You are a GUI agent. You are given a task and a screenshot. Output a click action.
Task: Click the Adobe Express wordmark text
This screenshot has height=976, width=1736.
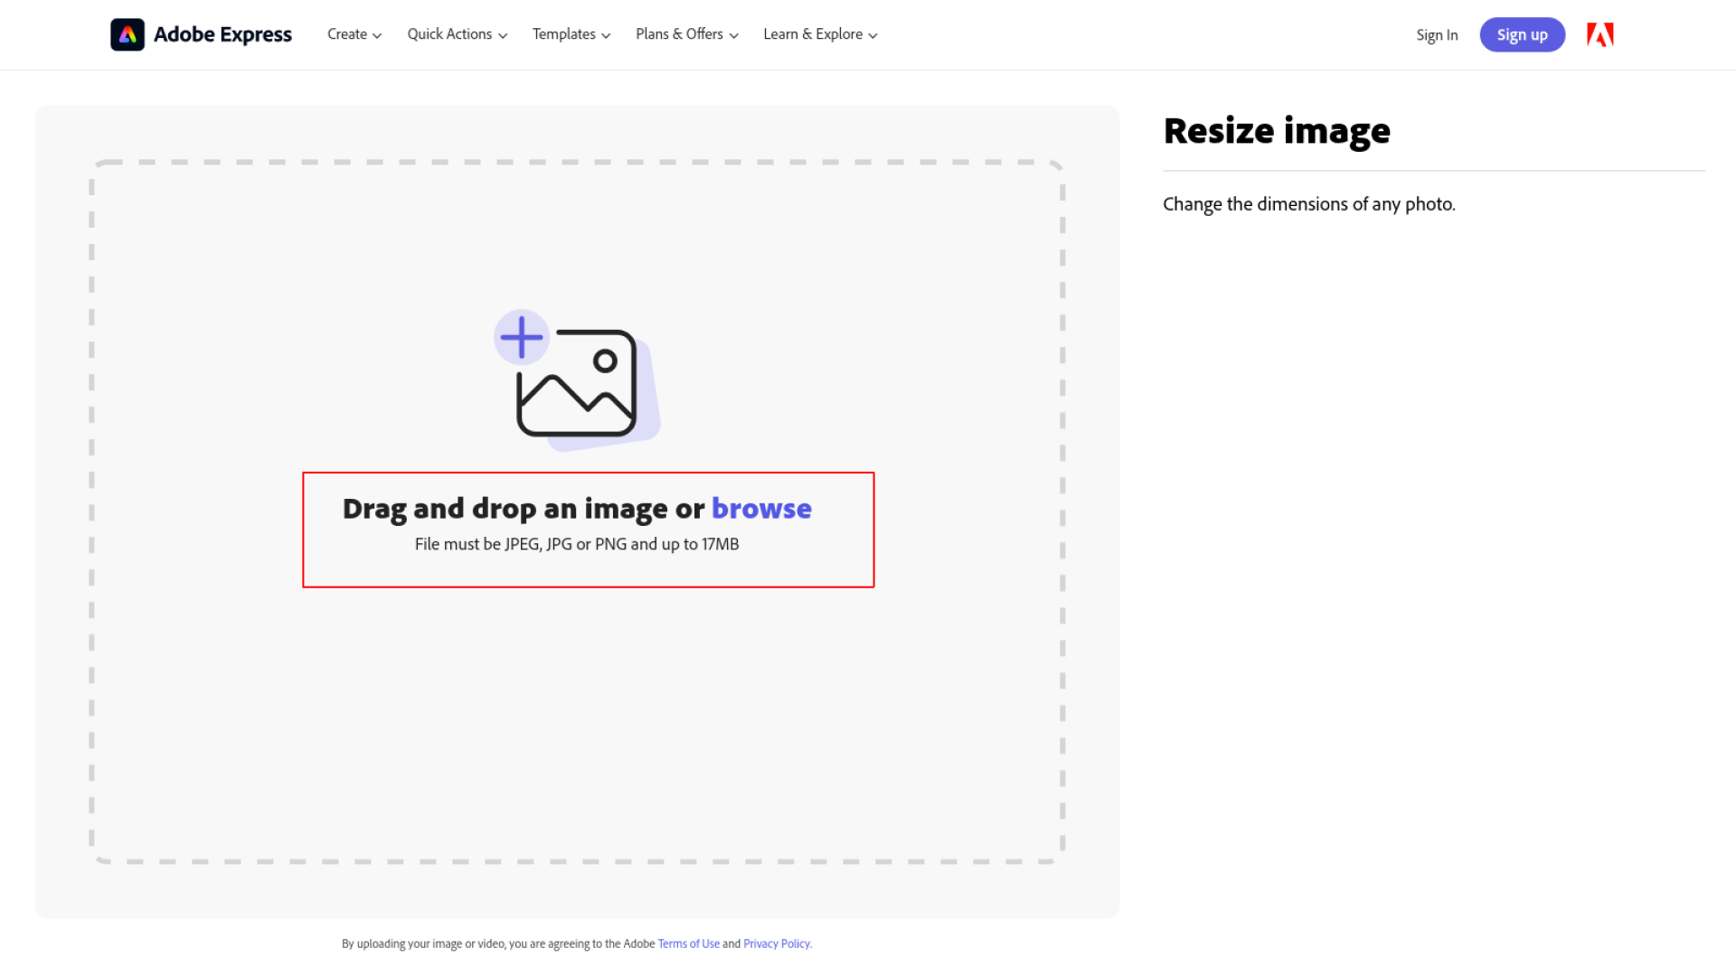[x=222, y=34]
